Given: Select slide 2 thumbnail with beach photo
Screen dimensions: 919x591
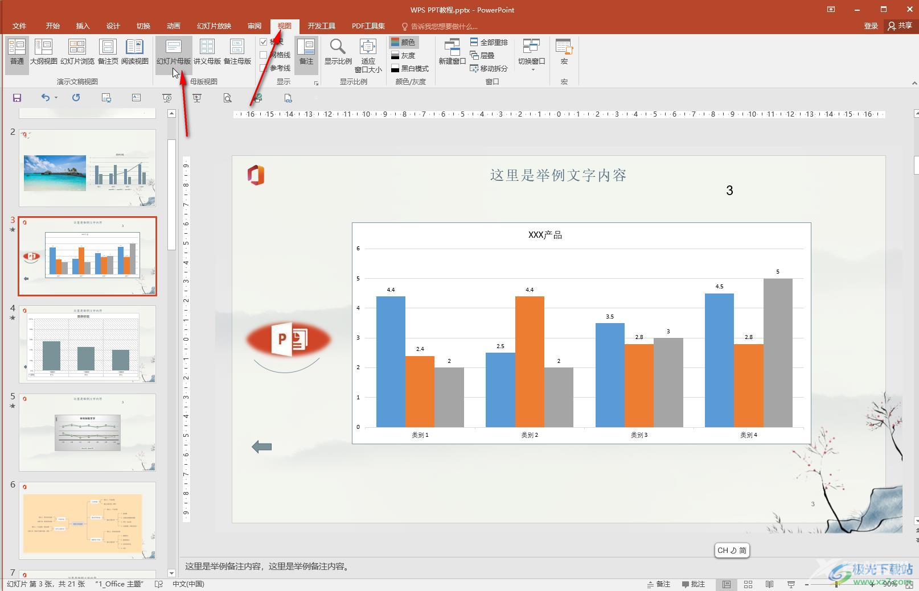Looking at the screenshot, I should click(88, 168).
